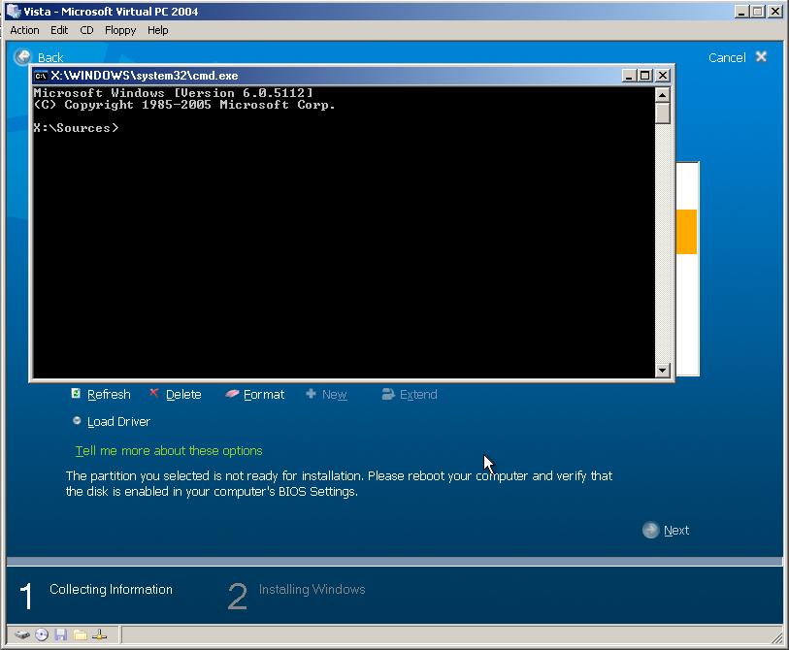789x650 pixels.
Task: Open the Action menu
Action: tap(24, 30)
